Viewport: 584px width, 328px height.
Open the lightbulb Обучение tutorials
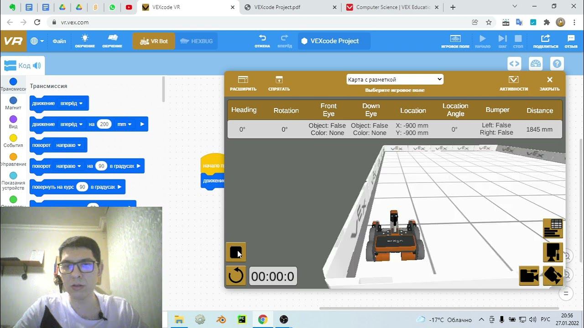click(x=85, y=41)
